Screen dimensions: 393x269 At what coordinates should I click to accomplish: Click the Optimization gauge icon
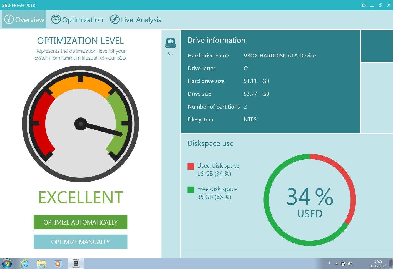coord(56,19)
